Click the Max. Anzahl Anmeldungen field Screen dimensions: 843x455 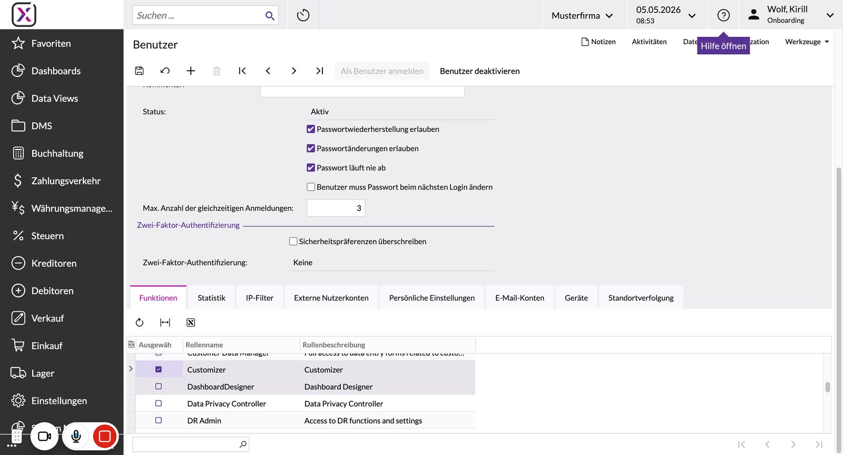tap(336, 208)
